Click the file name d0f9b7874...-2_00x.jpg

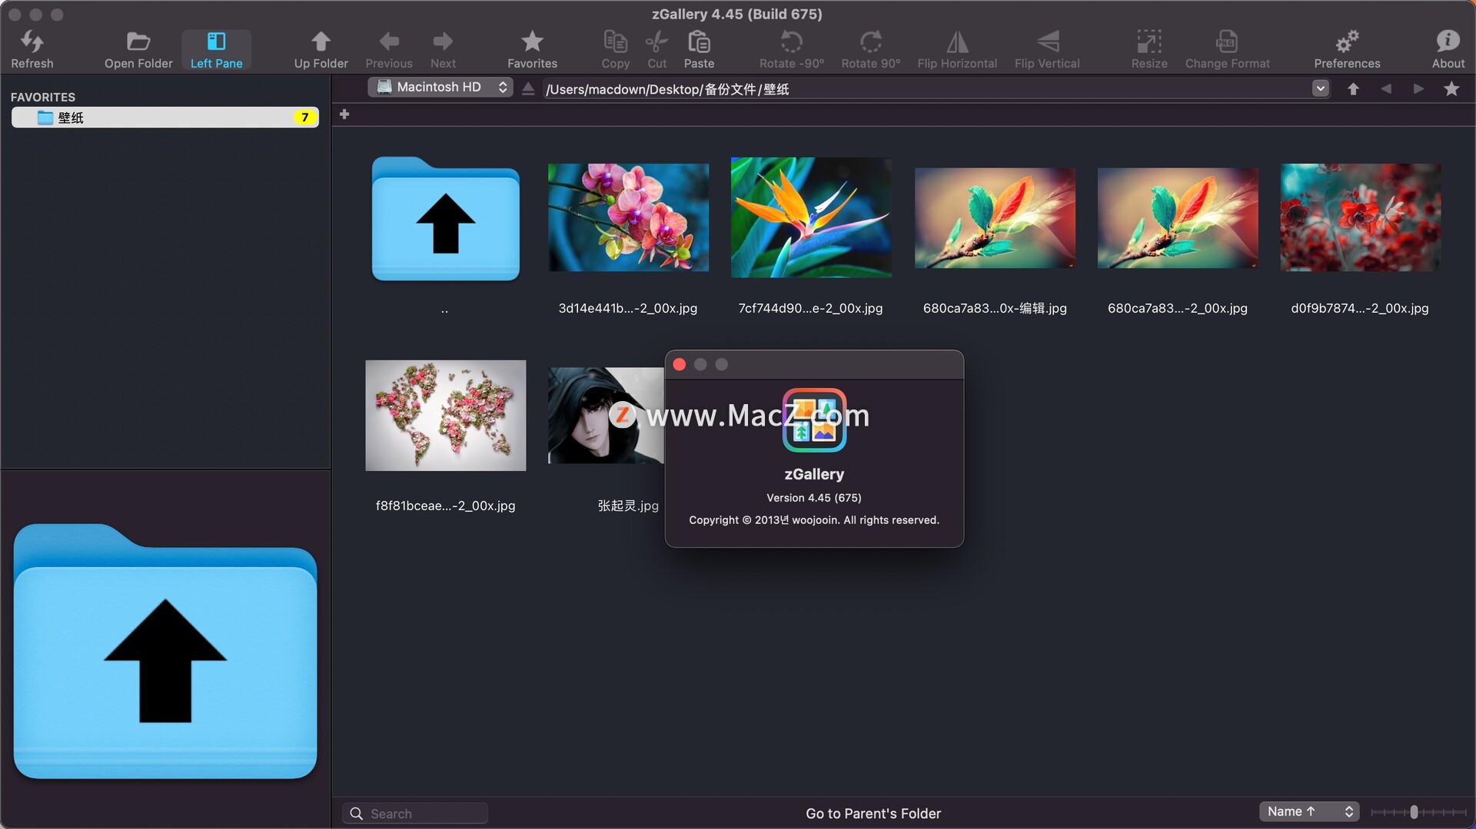(1360, 308)
